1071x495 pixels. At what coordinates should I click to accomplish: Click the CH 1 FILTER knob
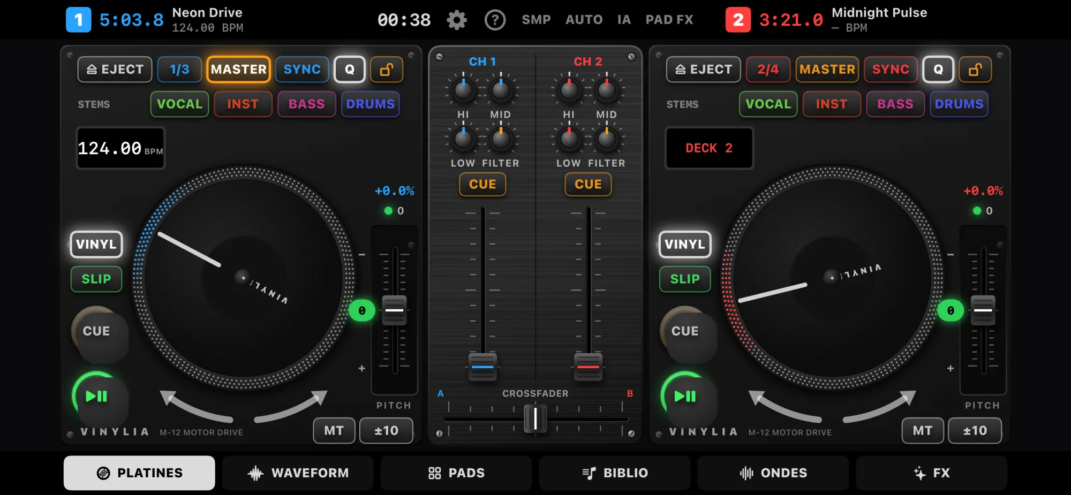501,139
